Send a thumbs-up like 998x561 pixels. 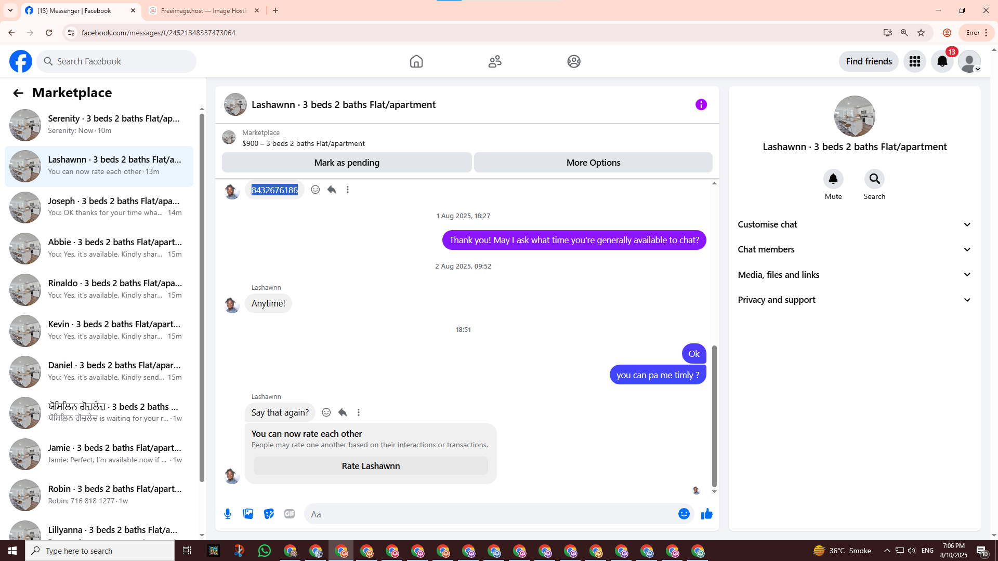(706, 514)
